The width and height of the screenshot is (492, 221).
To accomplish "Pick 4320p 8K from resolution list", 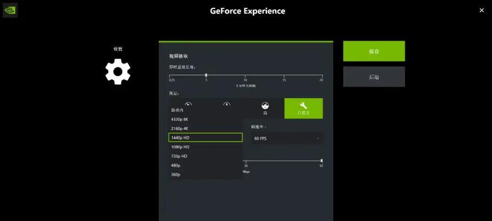I will click(206, 119).
